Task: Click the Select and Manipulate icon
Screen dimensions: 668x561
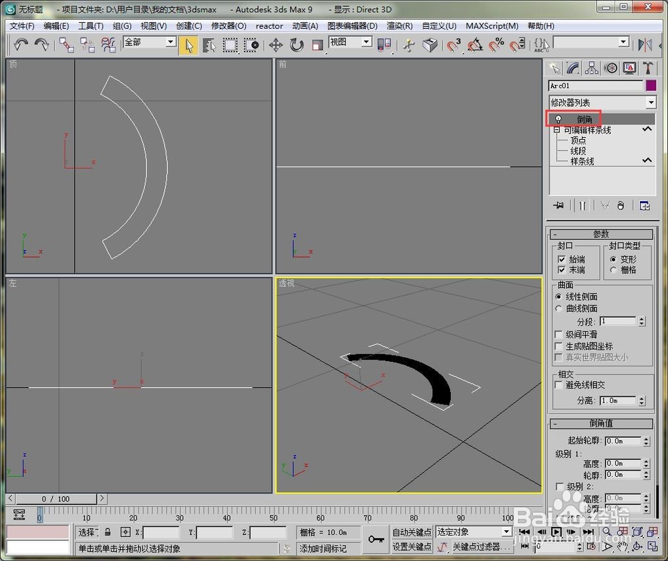Action: pyautogui.click(x=409, y=45)
